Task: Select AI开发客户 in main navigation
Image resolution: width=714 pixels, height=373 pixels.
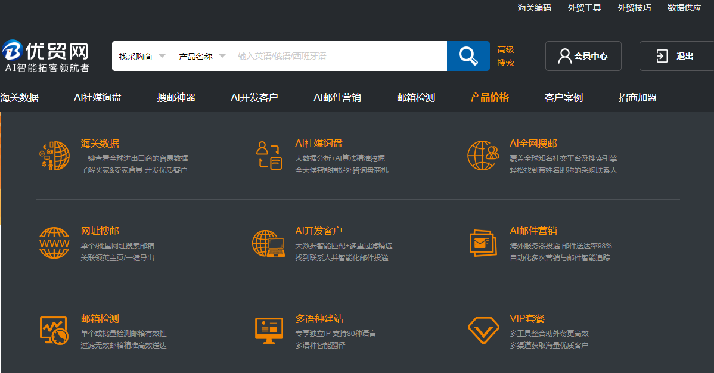Action: (254, 98)
